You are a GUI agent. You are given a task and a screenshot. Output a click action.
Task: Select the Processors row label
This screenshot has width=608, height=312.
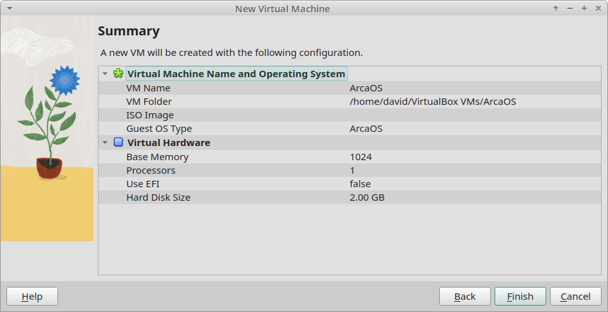(151, 170)
